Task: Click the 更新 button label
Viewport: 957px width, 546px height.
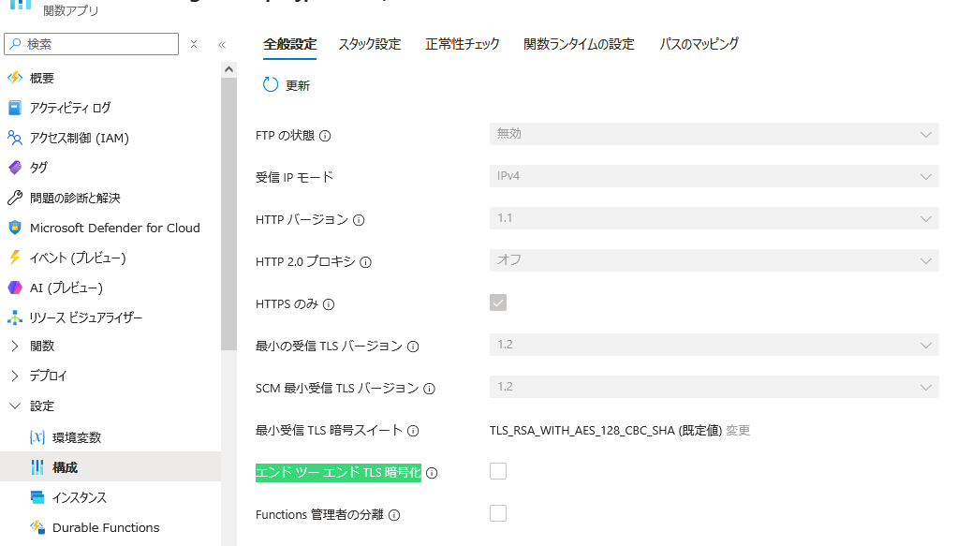Action: (x=298, y=85)
